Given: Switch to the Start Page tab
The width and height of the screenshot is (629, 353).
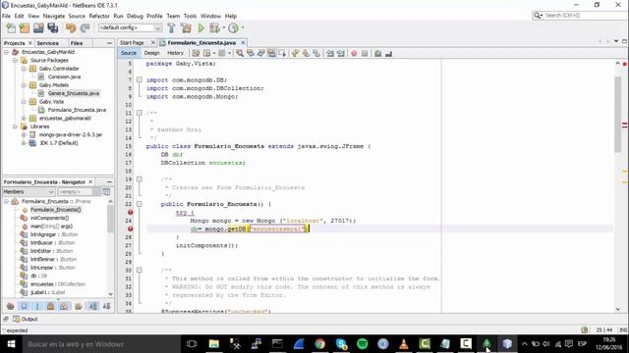Looking at the screenshot, I should 132,43.
